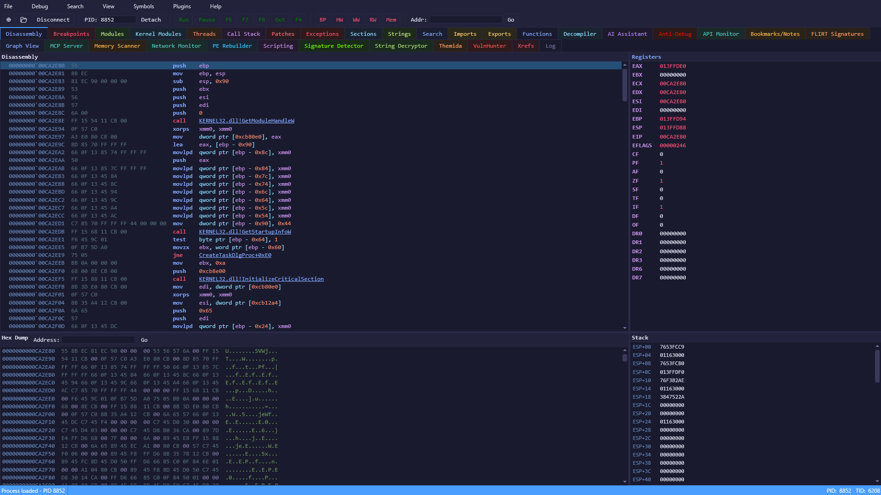Screen dimensions: 881x495
Task: Click the Detach button
Action: pos(151,20)
